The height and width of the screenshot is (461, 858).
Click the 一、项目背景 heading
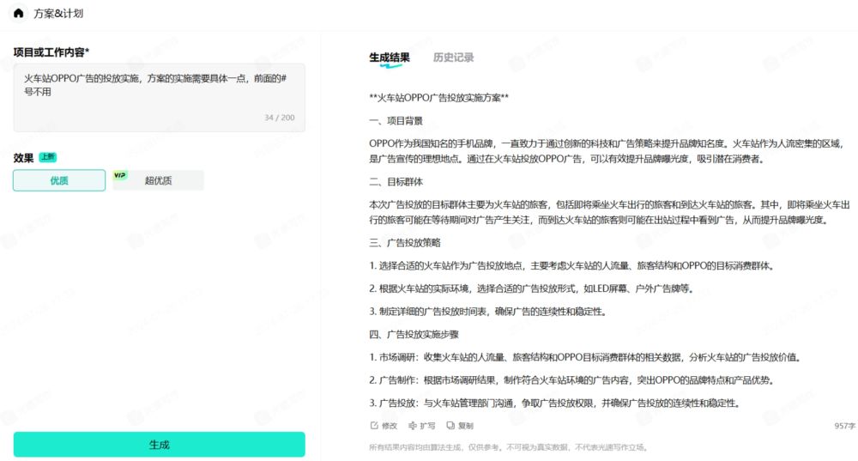pyautogui.click(x=396, y=120)
